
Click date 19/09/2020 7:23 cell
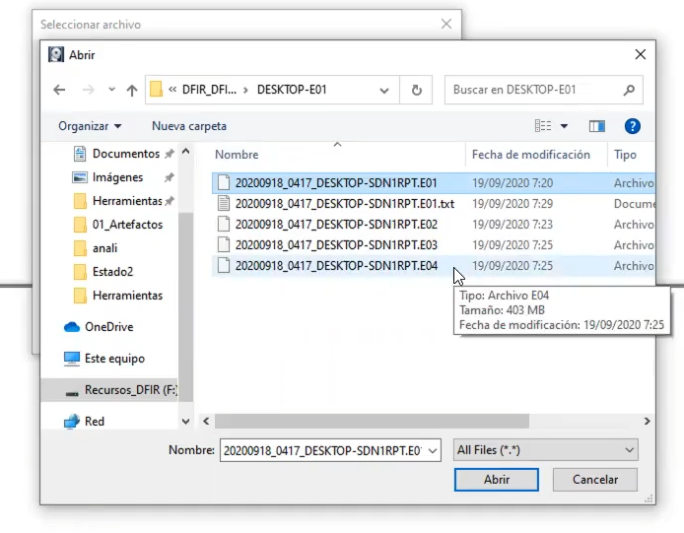513,225
